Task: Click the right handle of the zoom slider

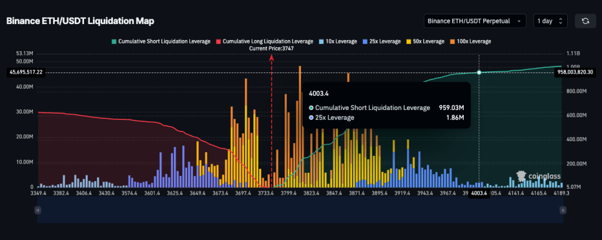Action: pos(564,209)
